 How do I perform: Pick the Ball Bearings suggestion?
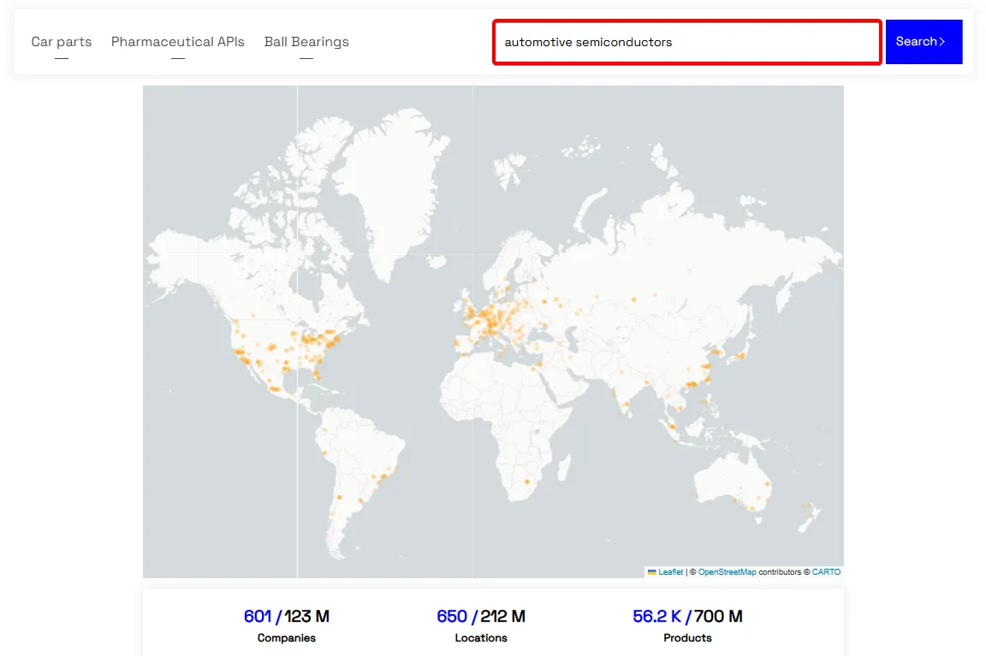pos(306,41)
